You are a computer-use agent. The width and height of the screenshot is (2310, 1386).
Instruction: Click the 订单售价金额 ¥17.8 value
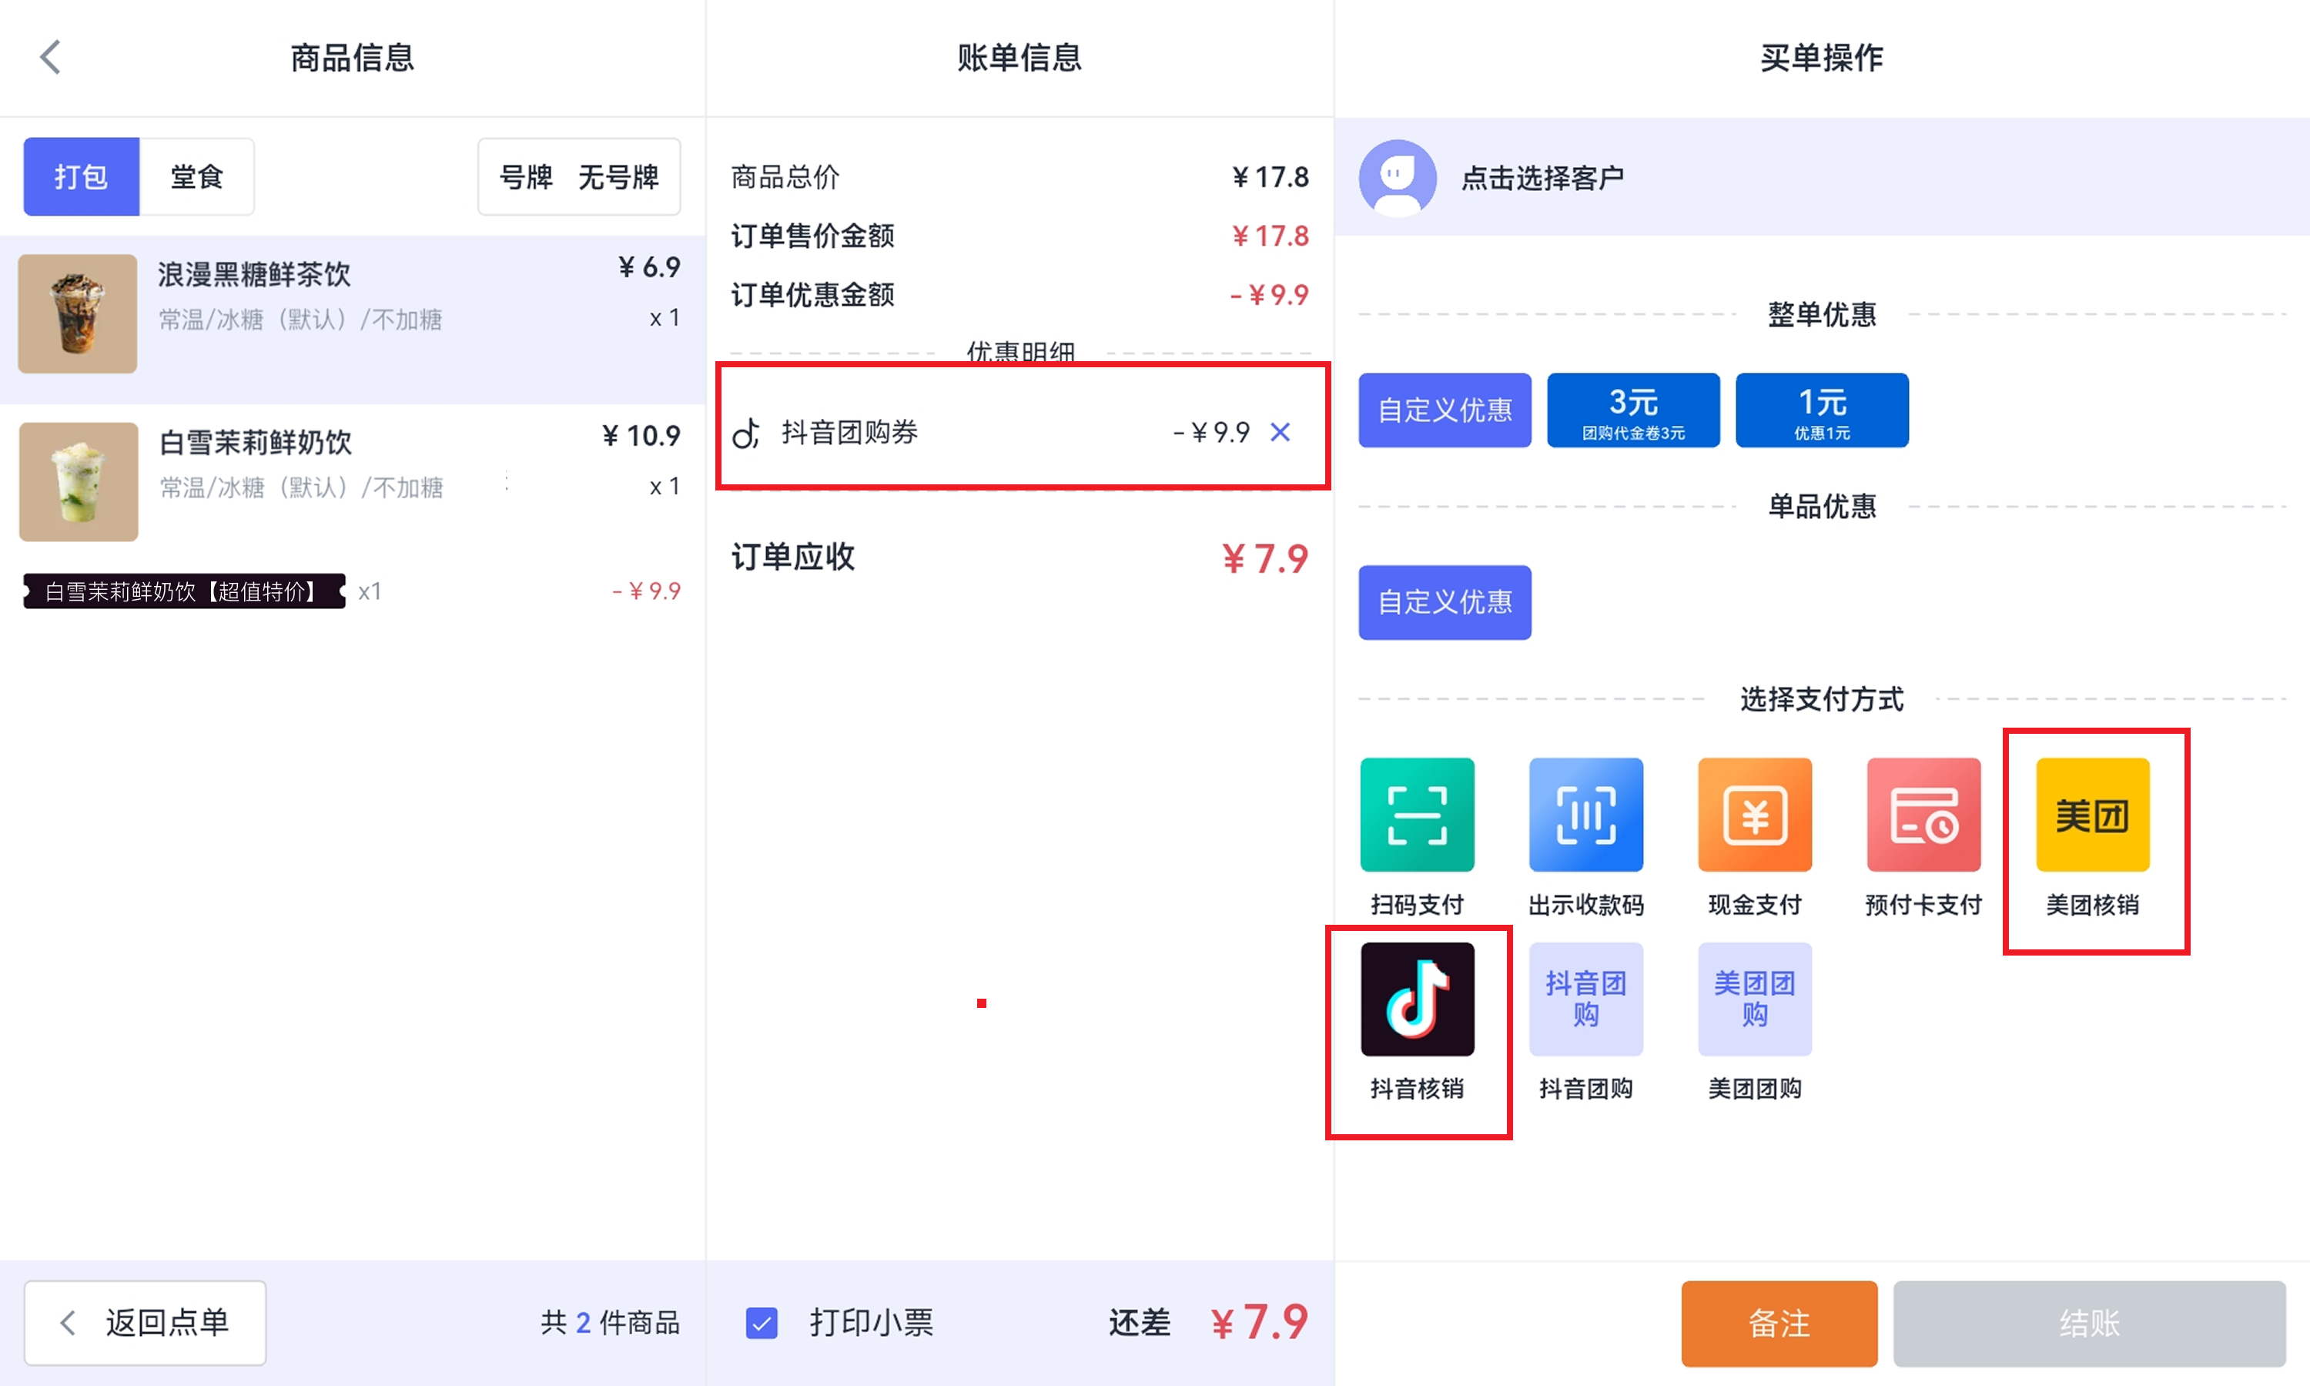[x=1270, y=236]
